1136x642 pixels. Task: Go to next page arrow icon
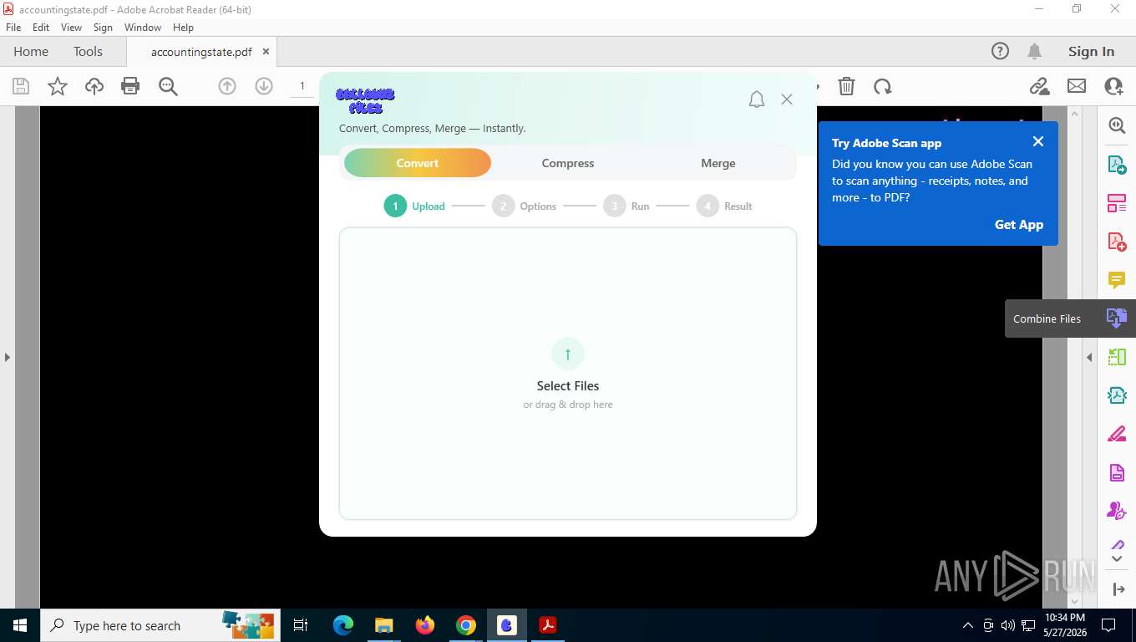click(x=264, y=86)
